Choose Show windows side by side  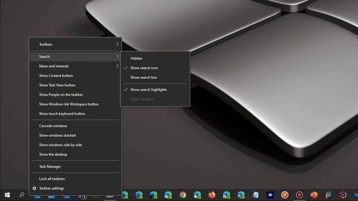pos(76,145)
